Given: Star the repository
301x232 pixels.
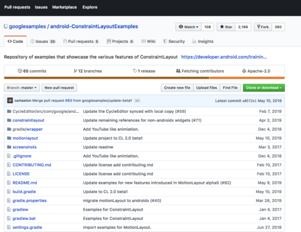Looking at the screenshot, I should pos(226,27).
